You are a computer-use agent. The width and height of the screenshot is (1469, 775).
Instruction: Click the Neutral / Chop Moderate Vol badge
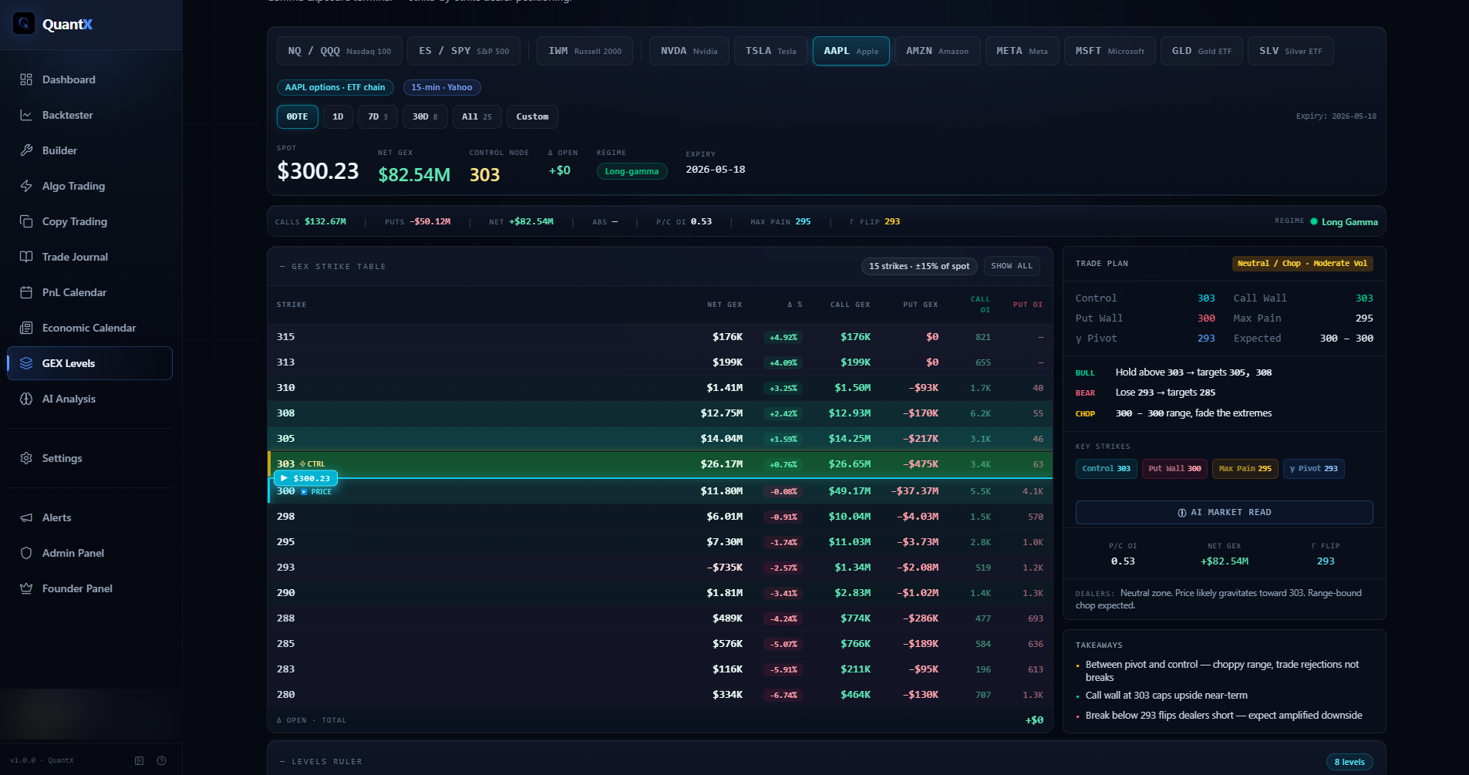pyautogui.click(x=1302, y=264)
